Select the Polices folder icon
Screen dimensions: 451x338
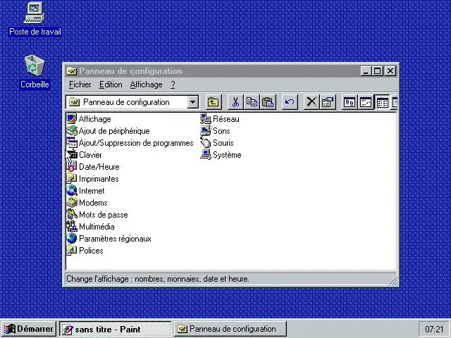72,251
